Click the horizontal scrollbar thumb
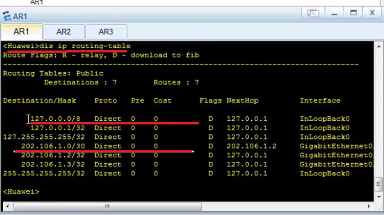The image size is (384, 215). [106, 206]
